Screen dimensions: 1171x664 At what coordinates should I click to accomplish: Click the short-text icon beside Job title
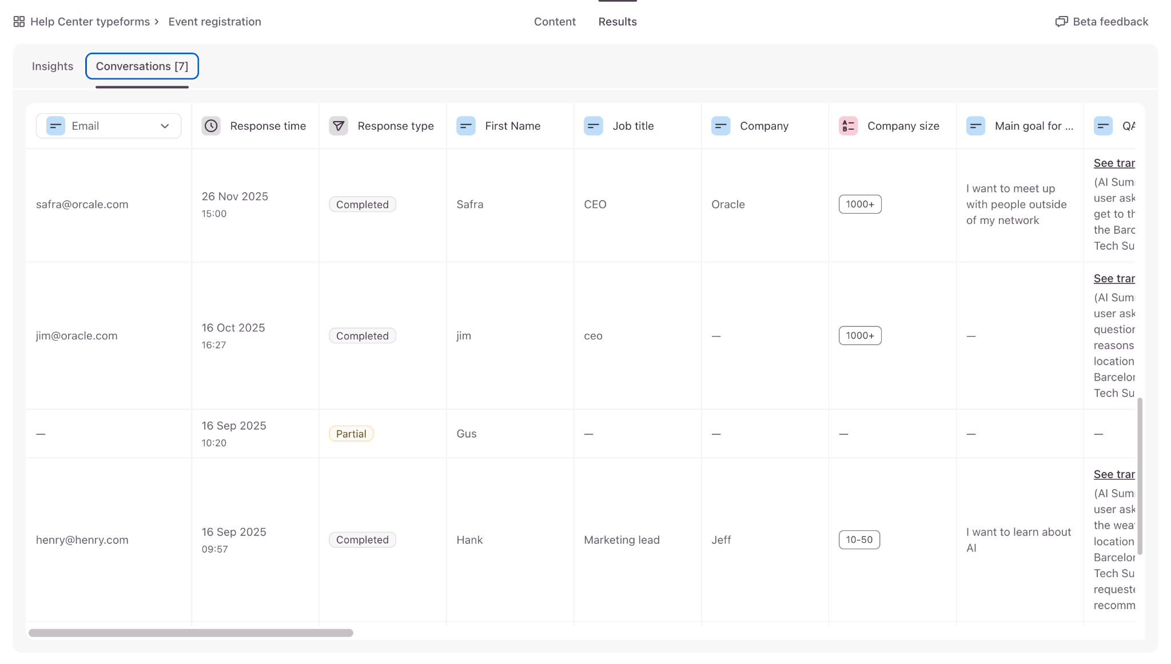click(594, 126)
